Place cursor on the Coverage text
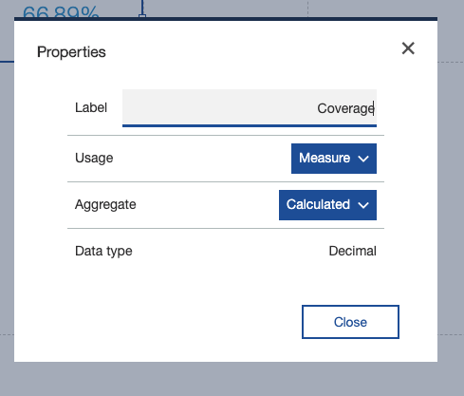This screenshot has width=464, height=396. coord(345,108)
